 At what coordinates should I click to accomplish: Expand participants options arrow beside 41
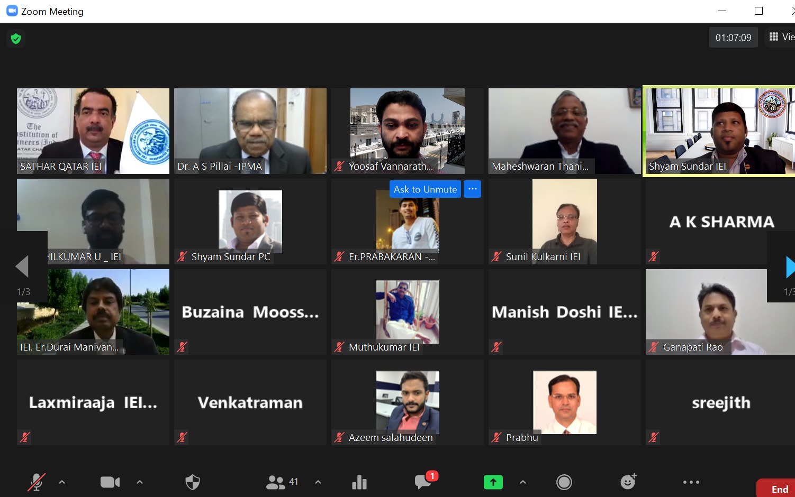pyautogui.click(x=318, y=482)
